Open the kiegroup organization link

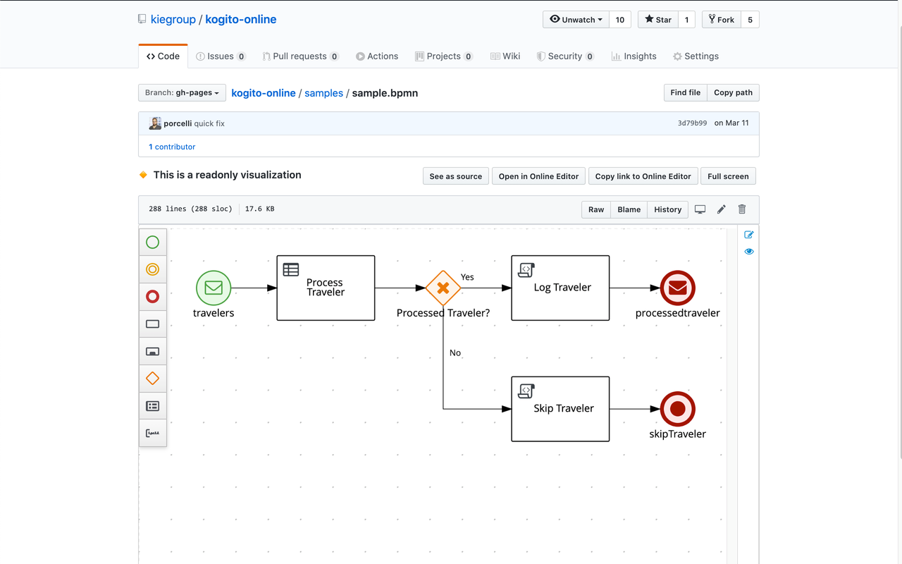coord(173,20)
